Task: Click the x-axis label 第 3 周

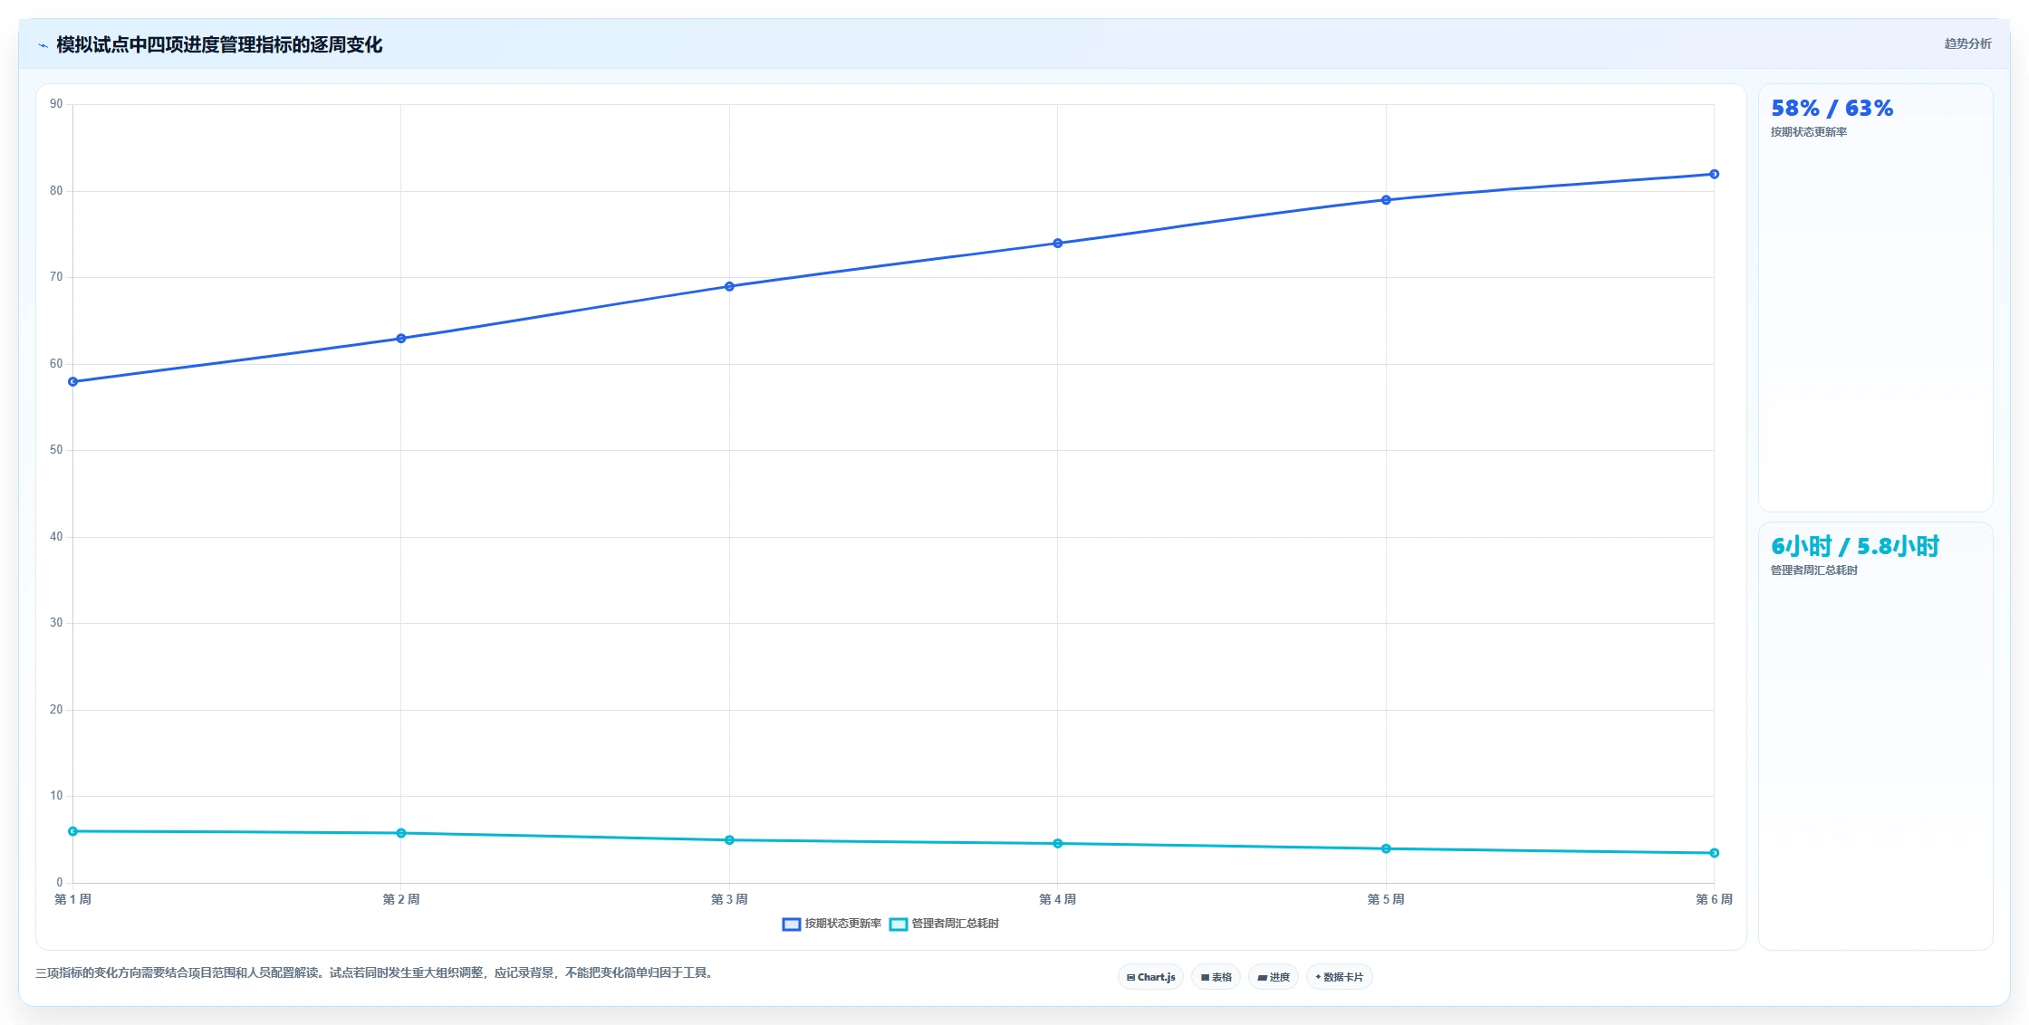Action: click(729, 899)
